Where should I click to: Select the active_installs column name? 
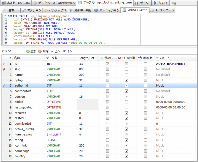coord(24,129)
